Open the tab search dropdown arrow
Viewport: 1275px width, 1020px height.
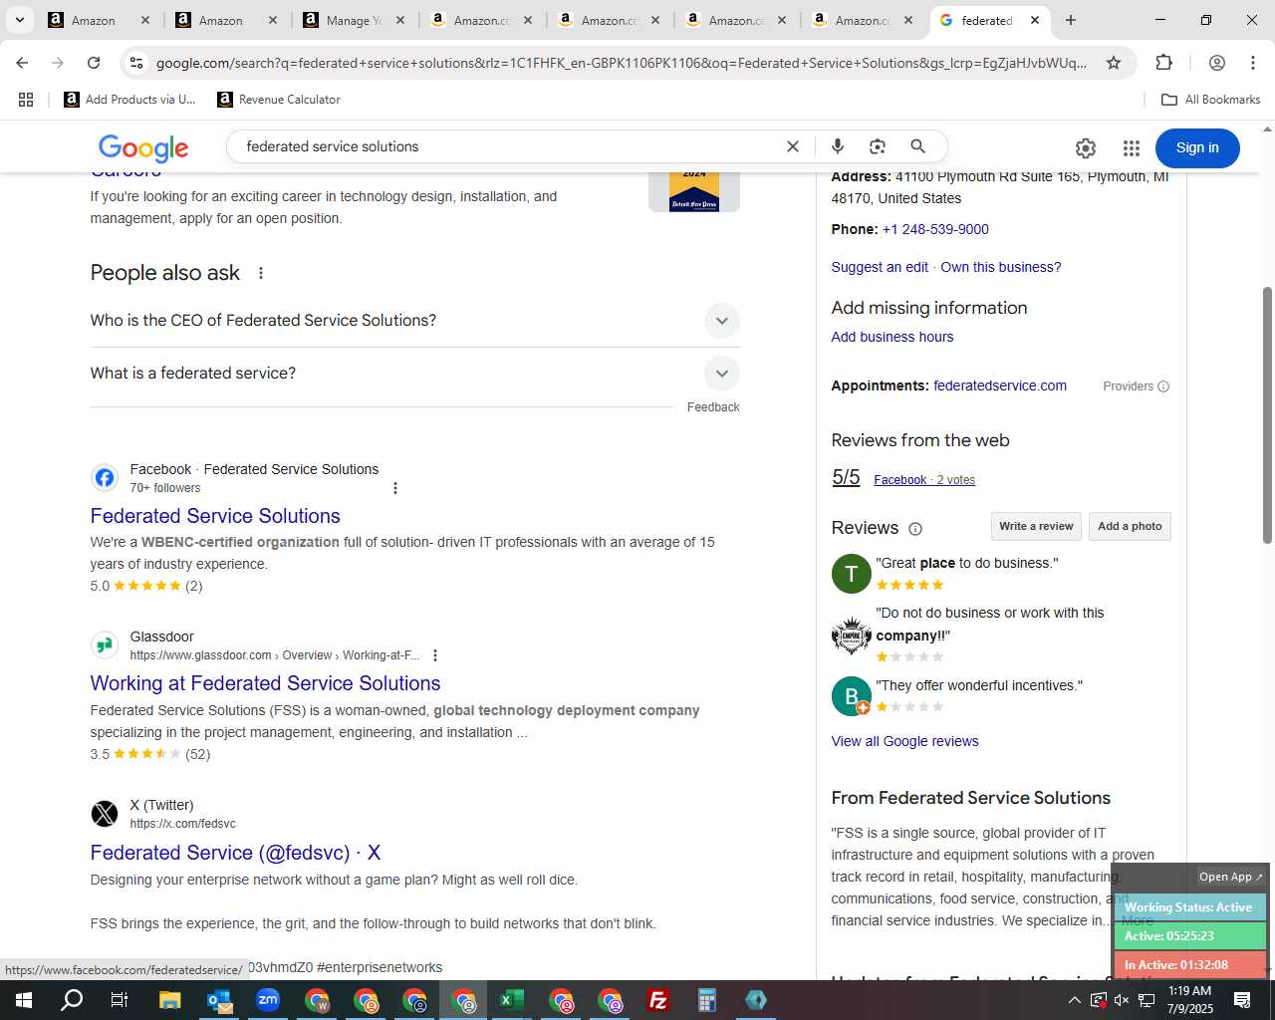(19, 20)
